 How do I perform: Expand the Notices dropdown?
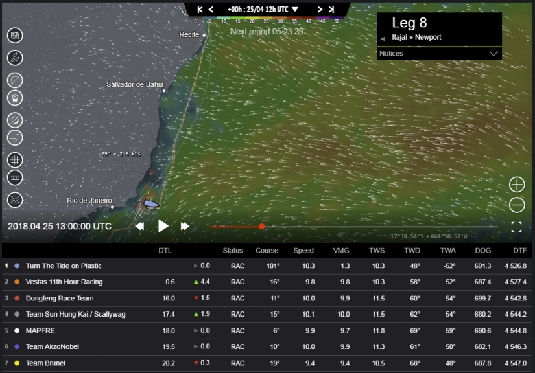(x=493, y=54)
